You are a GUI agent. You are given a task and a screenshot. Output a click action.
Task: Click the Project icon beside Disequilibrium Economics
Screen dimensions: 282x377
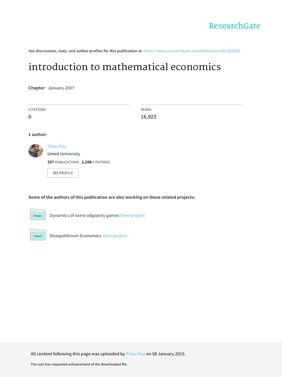coord(38,236)
